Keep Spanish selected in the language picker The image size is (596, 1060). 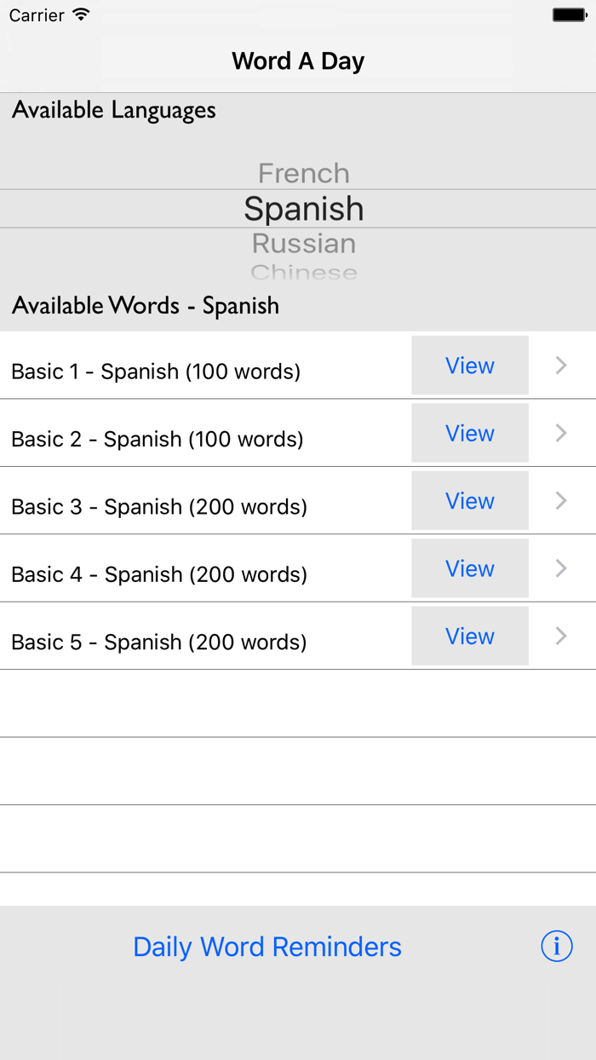tap(303, 208)
